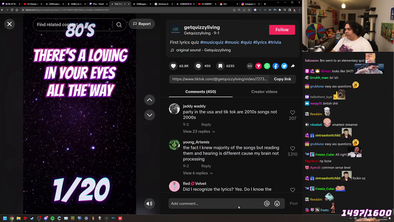Viewport: 394px width, 222px height.
Task: Open the emoji picker in comment box
Action: point(277,203)
